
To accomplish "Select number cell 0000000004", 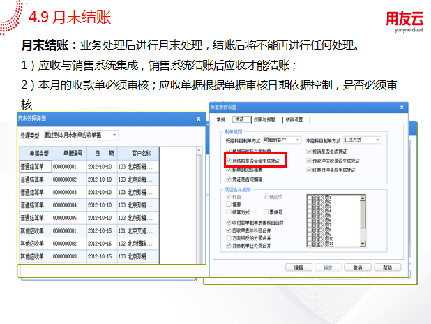I will click(69, 205).
